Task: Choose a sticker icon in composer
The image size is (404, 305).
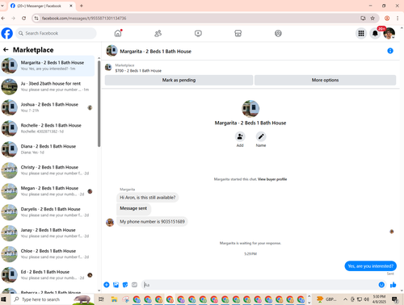Action: [125, 285]
